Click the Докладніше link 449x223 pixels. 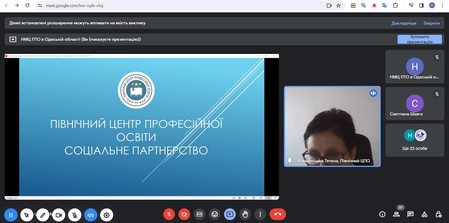pos(404,23)
